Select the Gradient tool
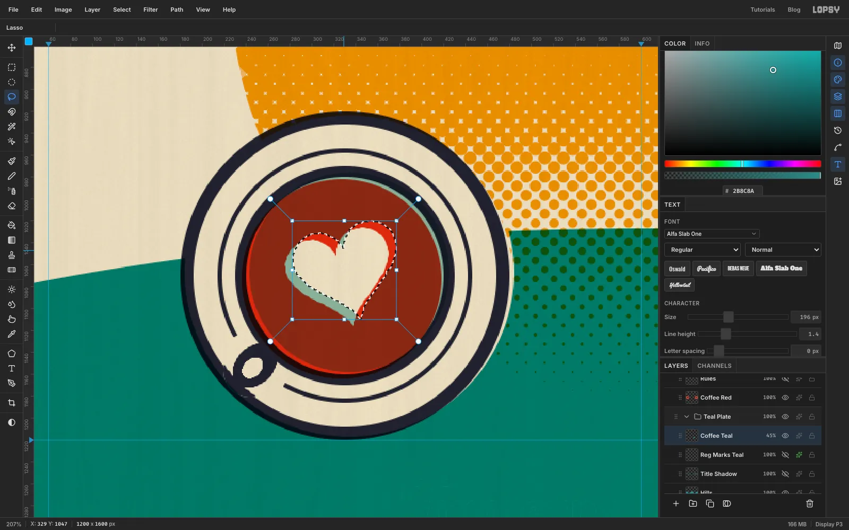849x530 pixels. coord(11,240)
